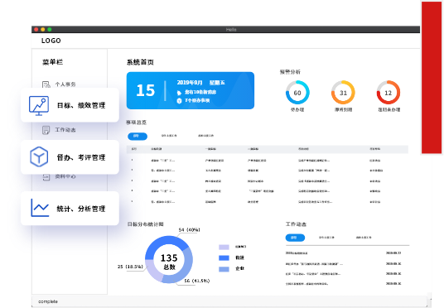Click the 工作动态 document icon in sidebar
444x308 pixels.
[x=46, y=130]
